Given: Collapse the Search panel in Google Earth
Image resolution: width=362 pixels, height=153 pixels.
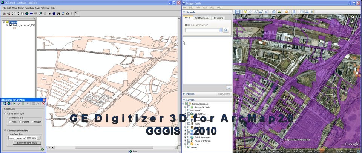Looking at the screenshot, I should tap(184, 12).
